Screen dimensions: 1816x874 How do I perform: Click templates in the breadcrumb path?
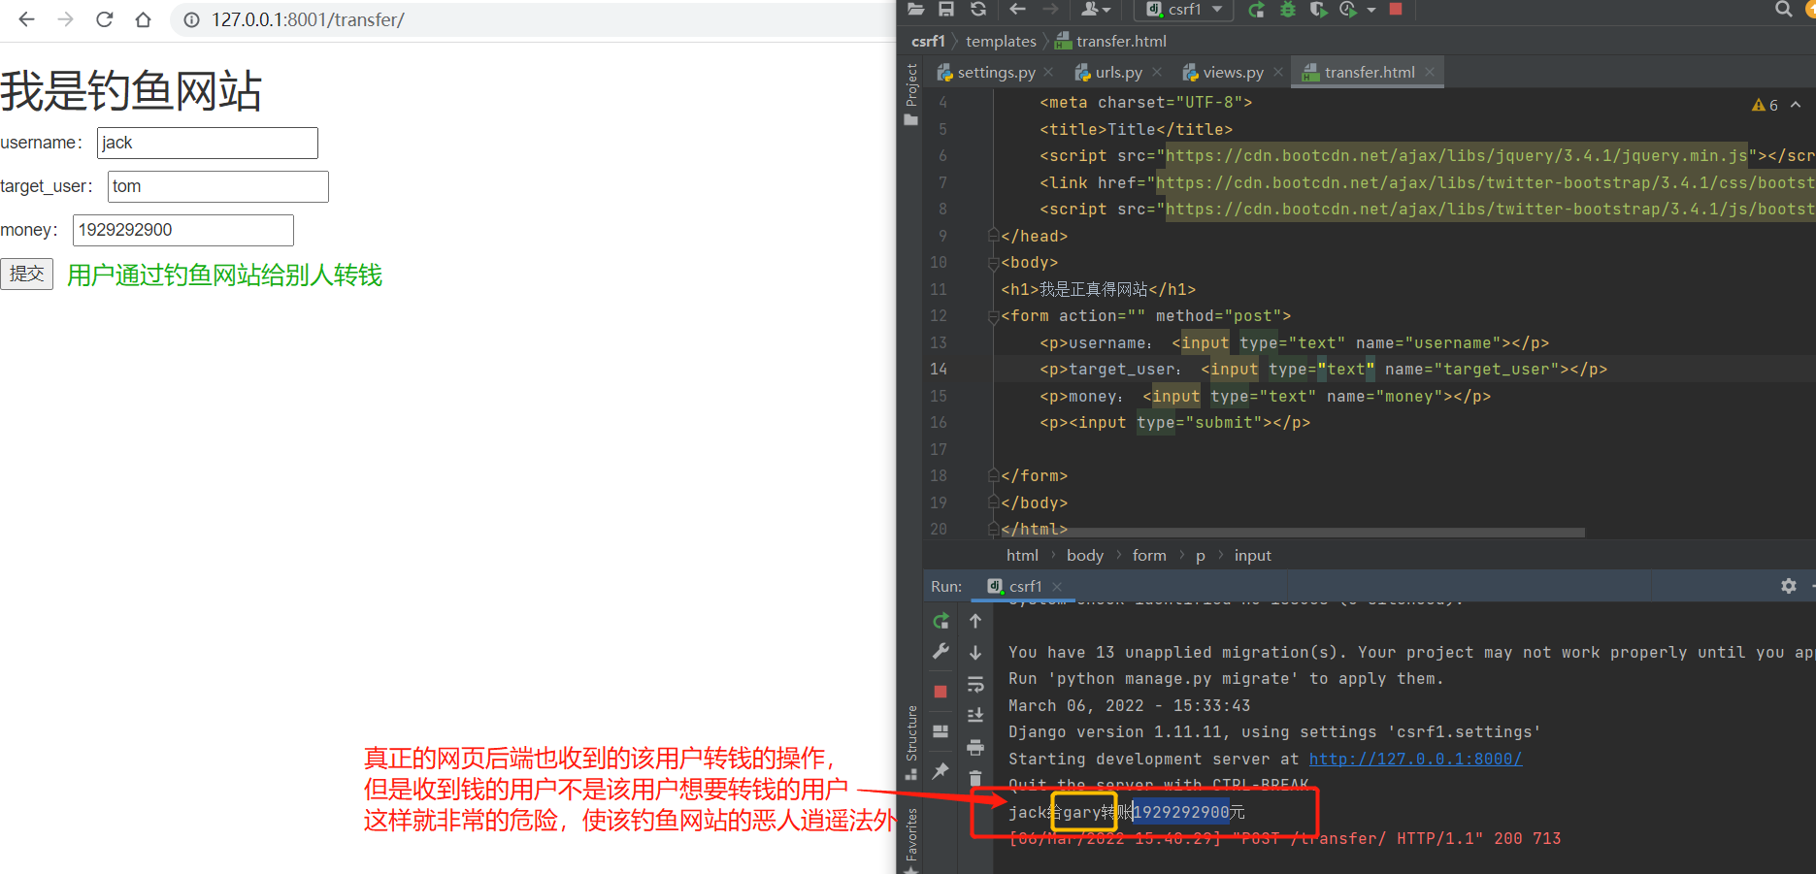[x=1001, y=41]
